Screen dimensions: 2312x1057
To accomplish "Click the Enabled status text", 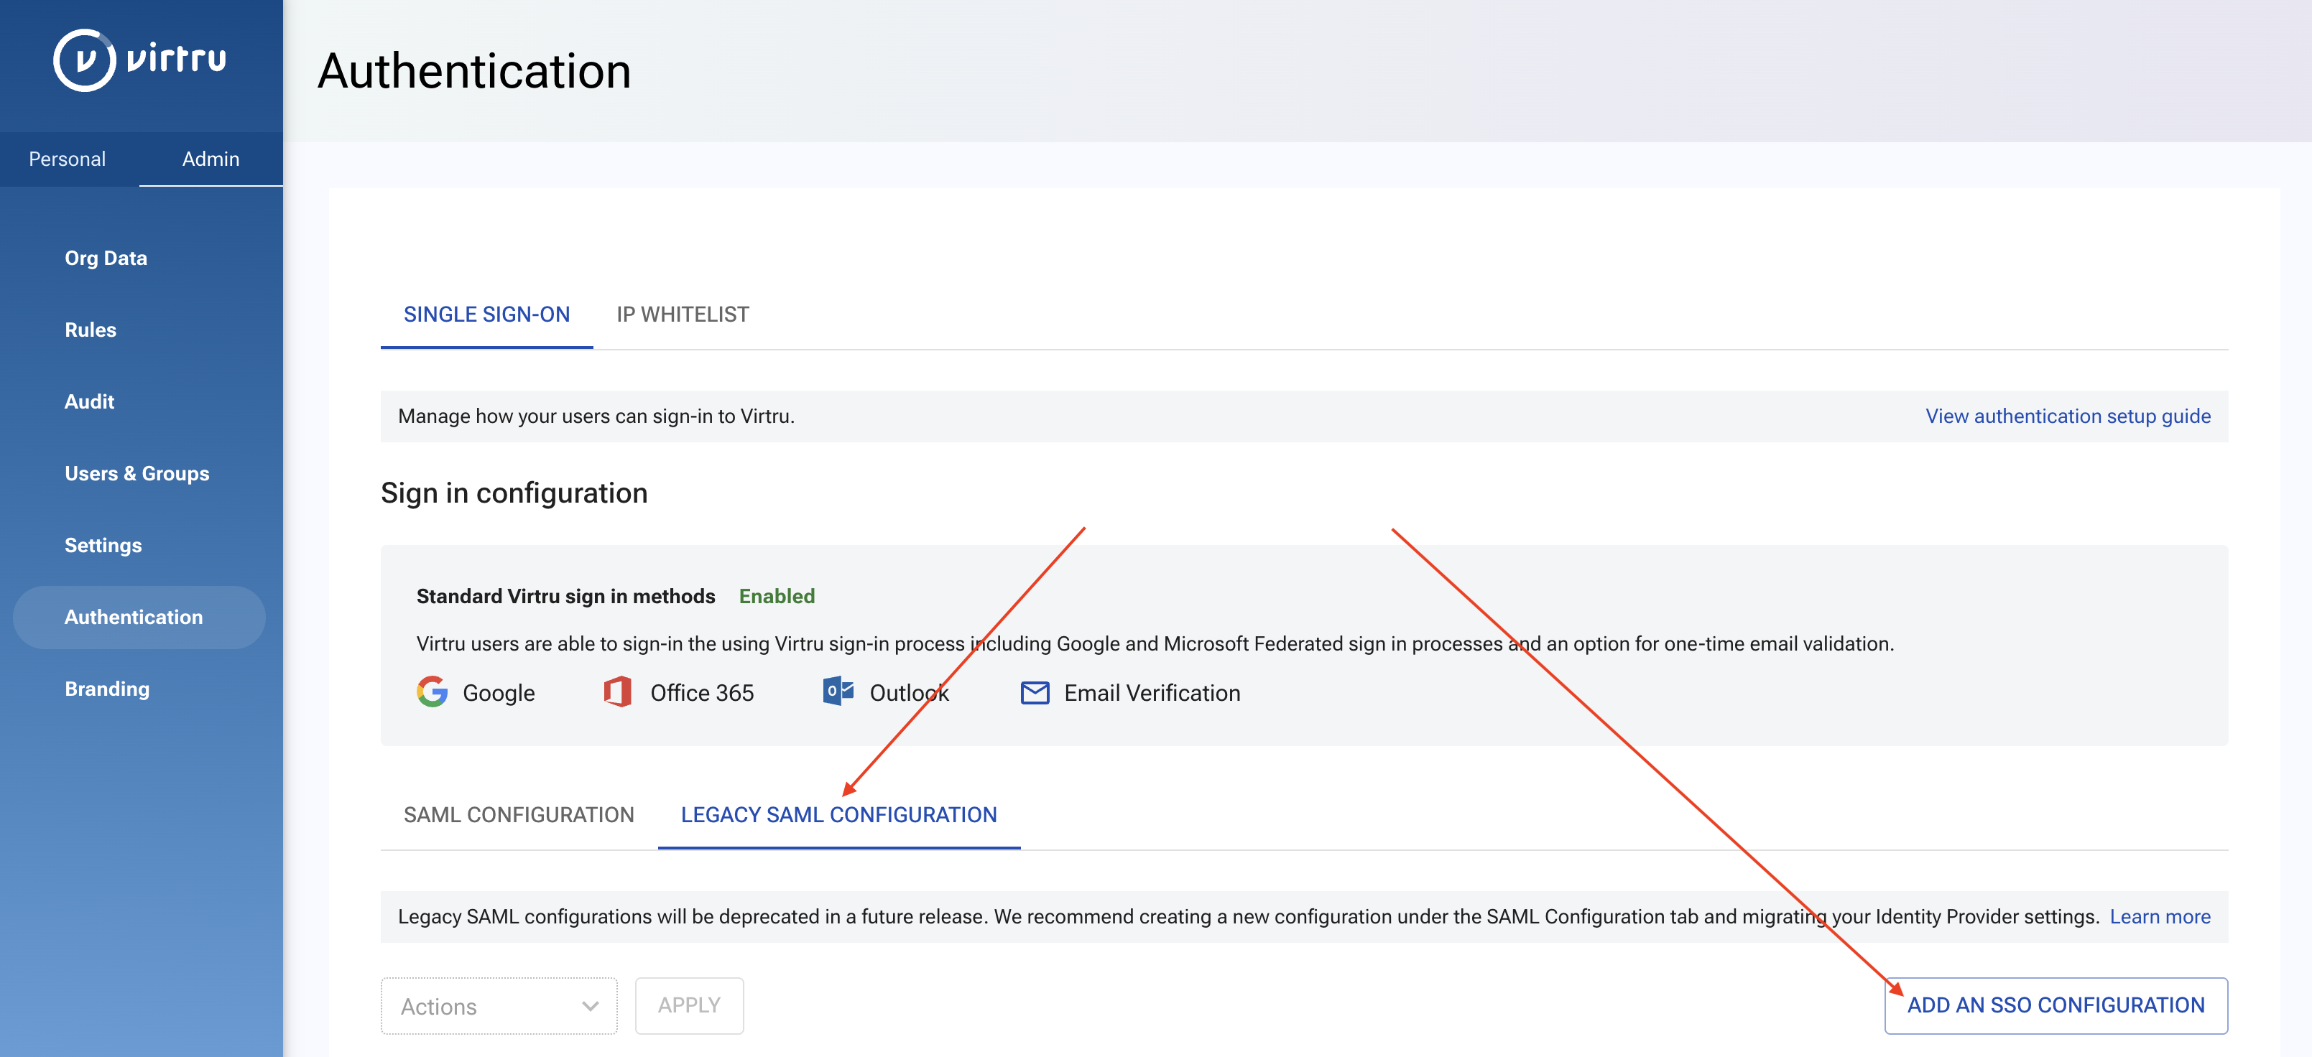I will tap(777, 597).
